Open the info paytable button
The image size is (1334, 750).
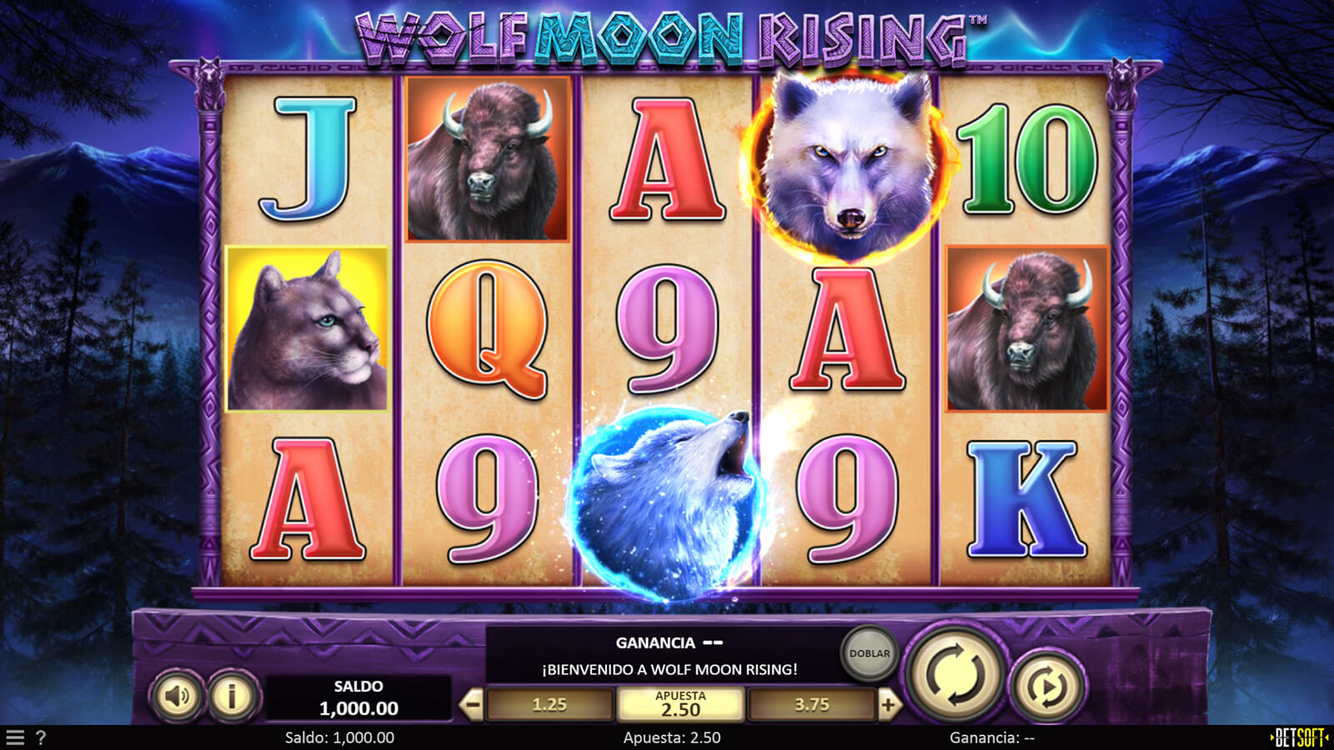[233, 696]
